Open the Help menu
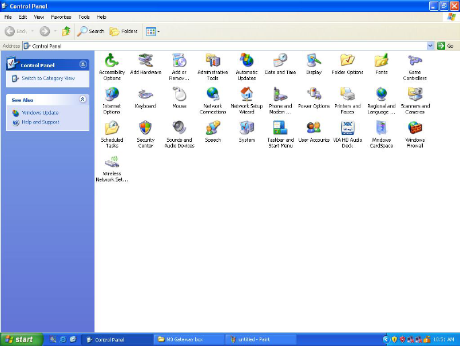 point(102,17)
